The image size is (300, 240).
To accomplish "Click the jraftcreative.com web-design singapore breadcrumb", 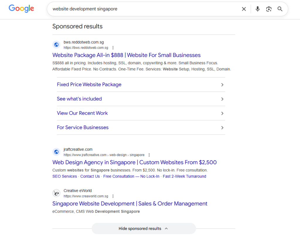I will coord(104,155).
